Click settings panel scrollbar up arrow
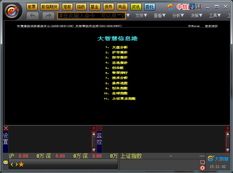The width and height of the screenshot is (233, 173). click(94, 134)
